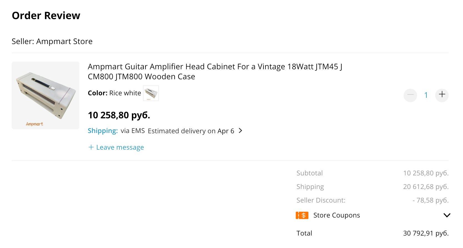Click the blue Shipping link

pos(103,131)
